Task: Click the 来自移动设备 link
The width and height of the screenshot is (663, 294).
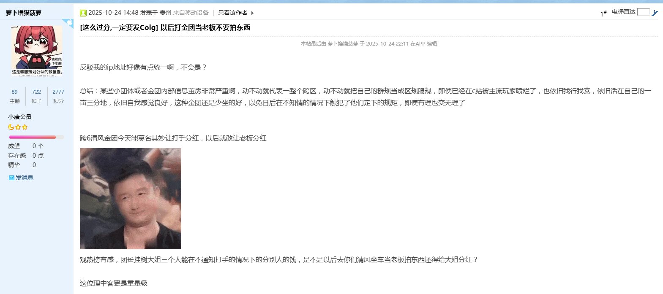Action: click(x=191, y=13)
